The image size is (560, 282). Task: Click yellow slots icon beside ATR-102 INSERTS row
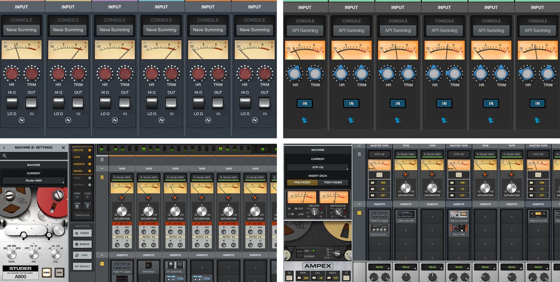click(359, 213)
